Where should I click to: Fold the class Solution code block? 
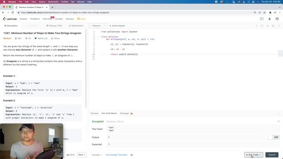98,37
